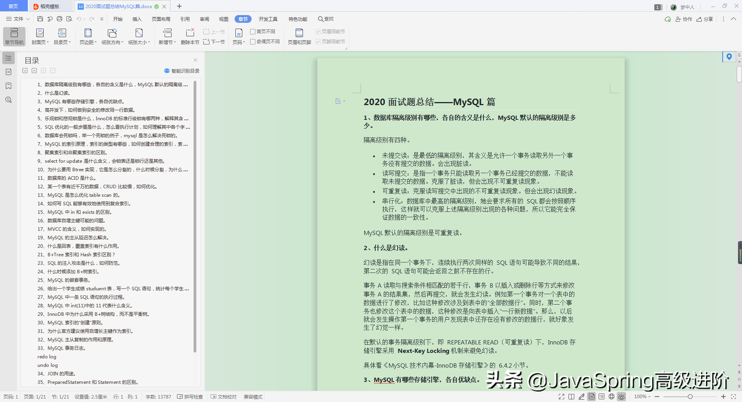
Task: Click zoom out minus button
Action: pos(657,397)
